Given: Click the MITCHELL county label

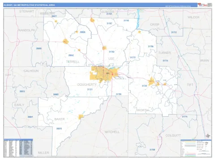Looking at the screenshot, I should coord(112,132).
